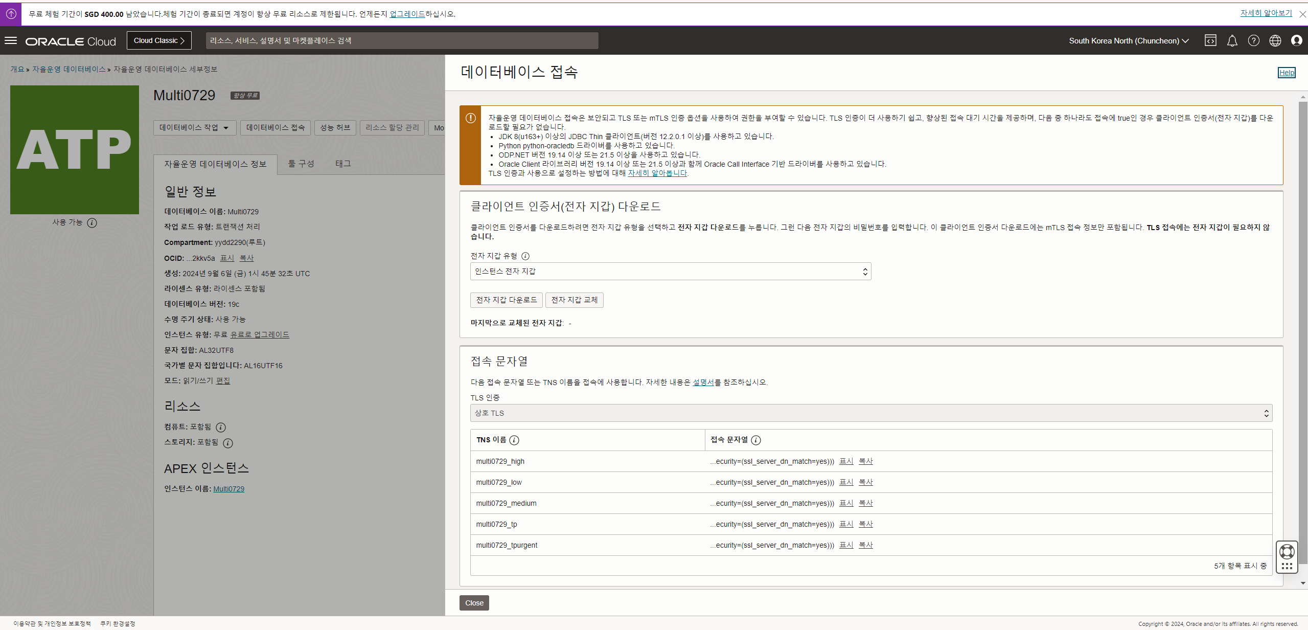Open the 전자 지갑 유형 dropdown

tap(671, 272)
